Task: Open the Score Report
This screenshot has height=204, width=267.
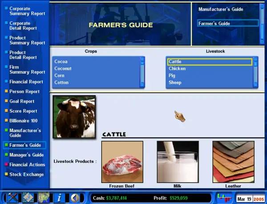Action: tap(23, 111)
